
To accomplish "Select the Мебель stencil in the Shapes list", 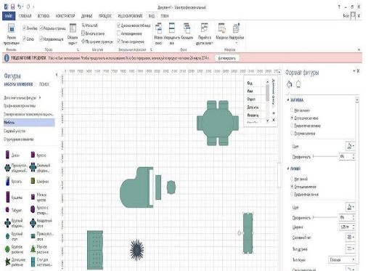I will click(x=29, y=123).
